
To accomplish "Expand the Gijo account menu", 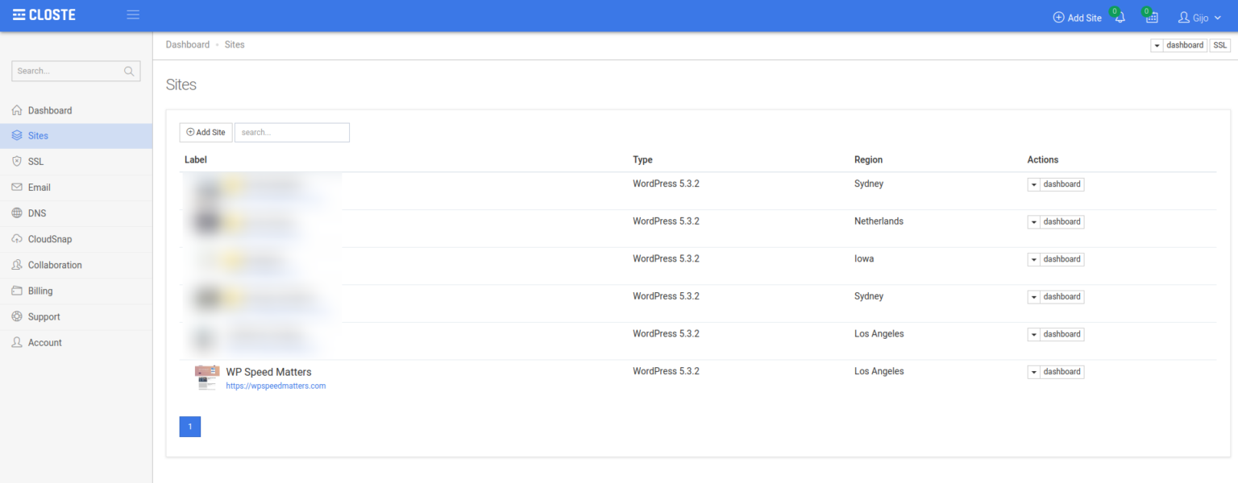I will (1199, 17).
